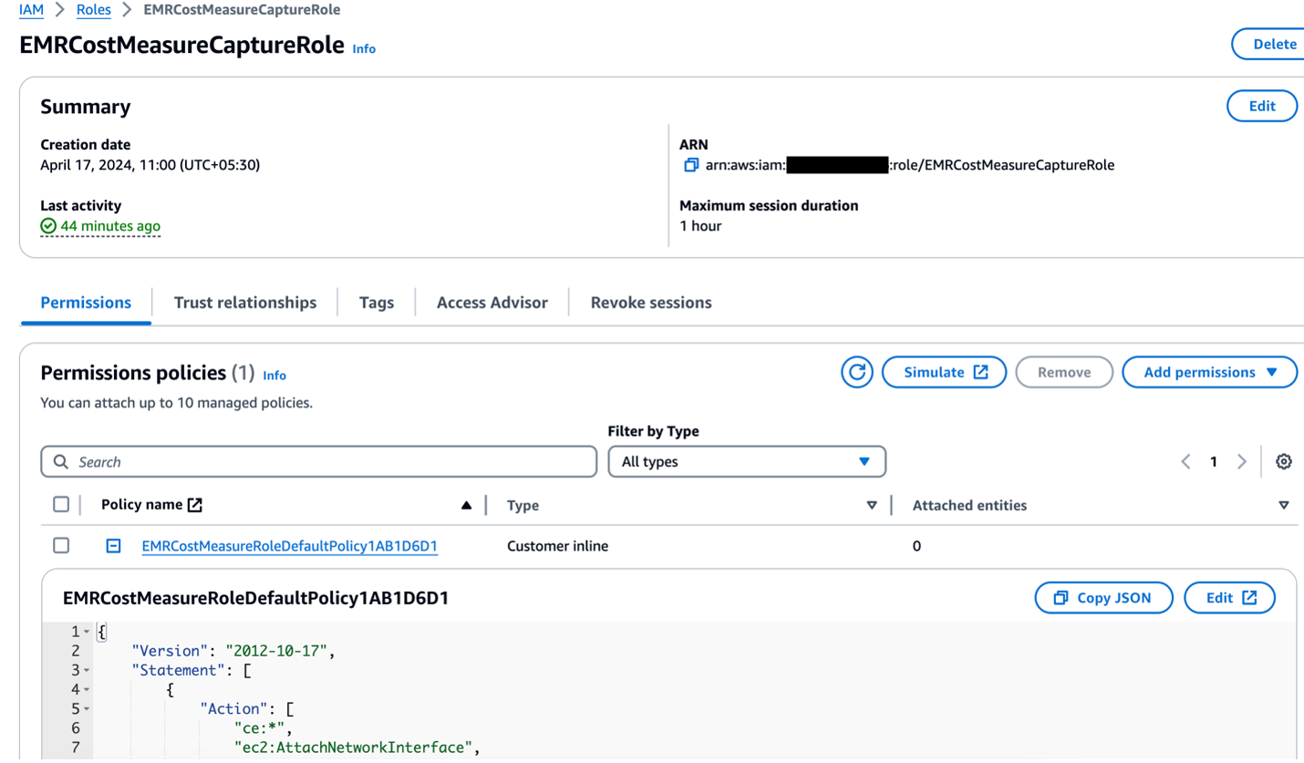Fold the JSON block at line 4
The height and width of the screenshot is (763, 1304).
tap(87, 689)
